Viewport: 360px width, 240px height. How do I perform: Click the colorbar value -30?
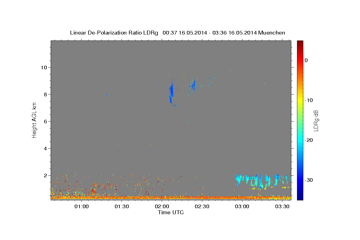pos(309,180)
